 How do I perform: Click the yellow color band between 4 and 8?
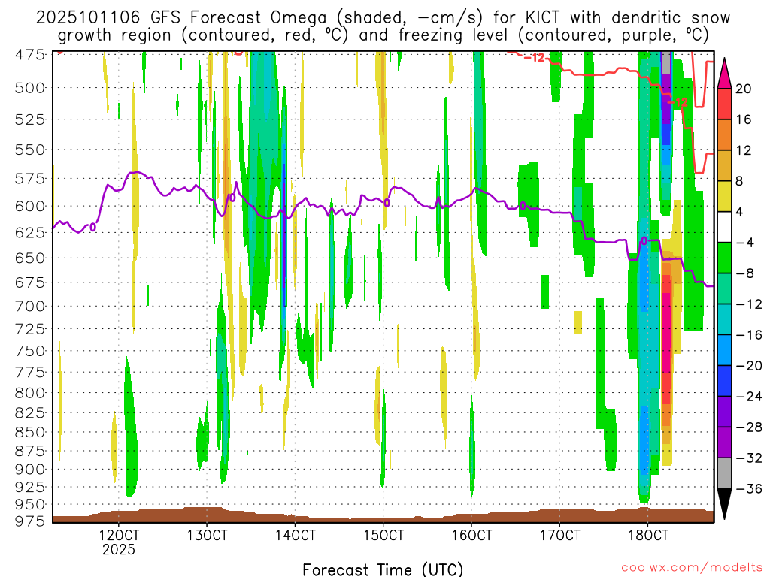click(724, 196)
